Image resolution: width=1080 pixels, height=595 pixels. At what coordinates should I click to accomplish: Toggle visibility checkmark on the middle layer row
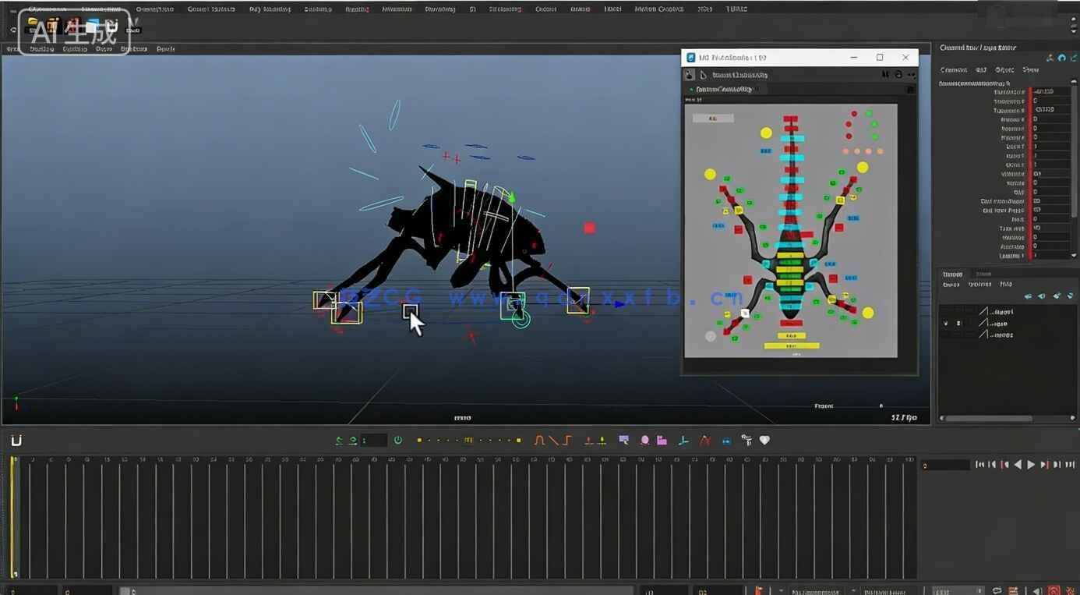coord(946,323)
